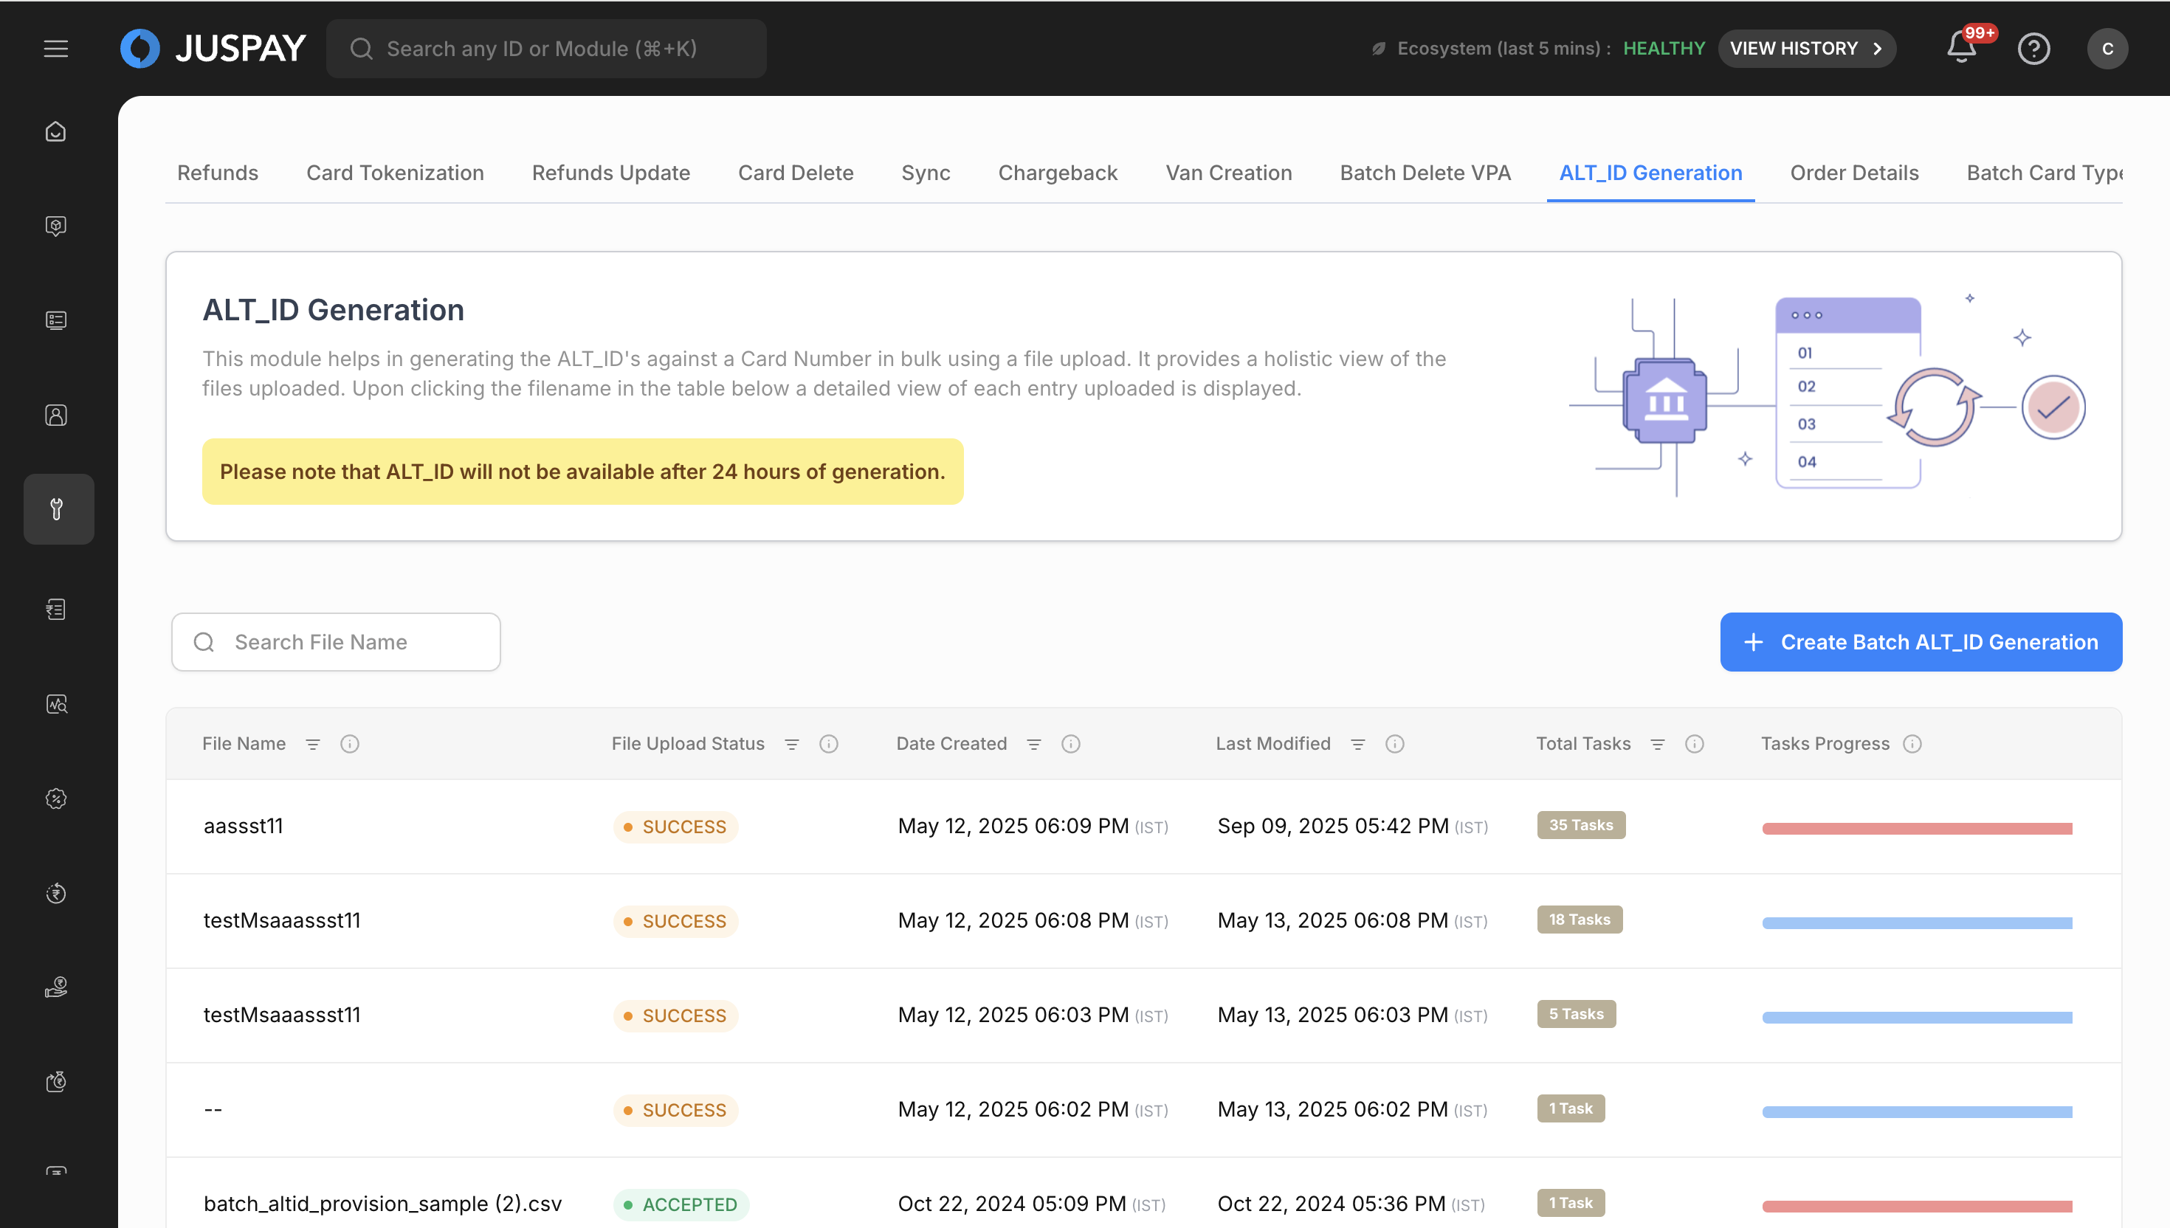Open the Date Created column filter
Screen dimensions: 2170x1228
(x=1033, y=744)
